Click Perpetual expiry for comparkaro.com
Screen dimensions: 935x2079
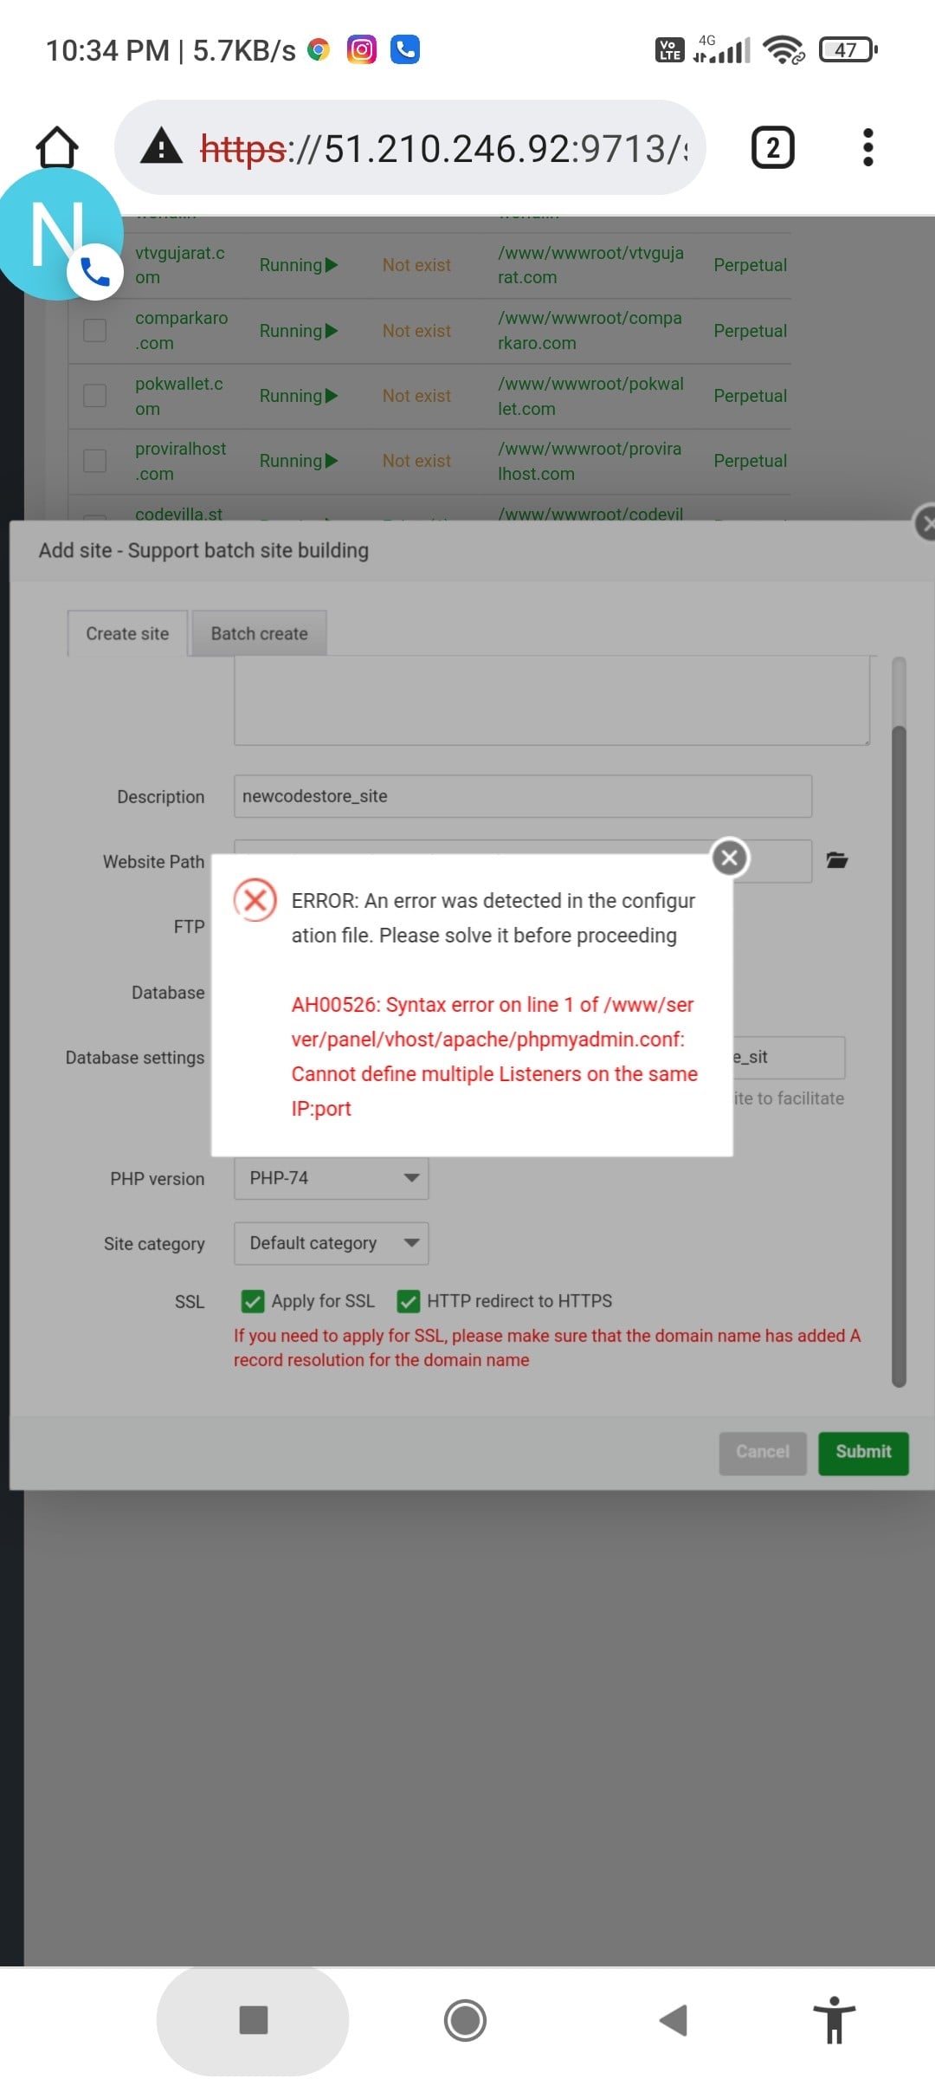coord(750,331)
